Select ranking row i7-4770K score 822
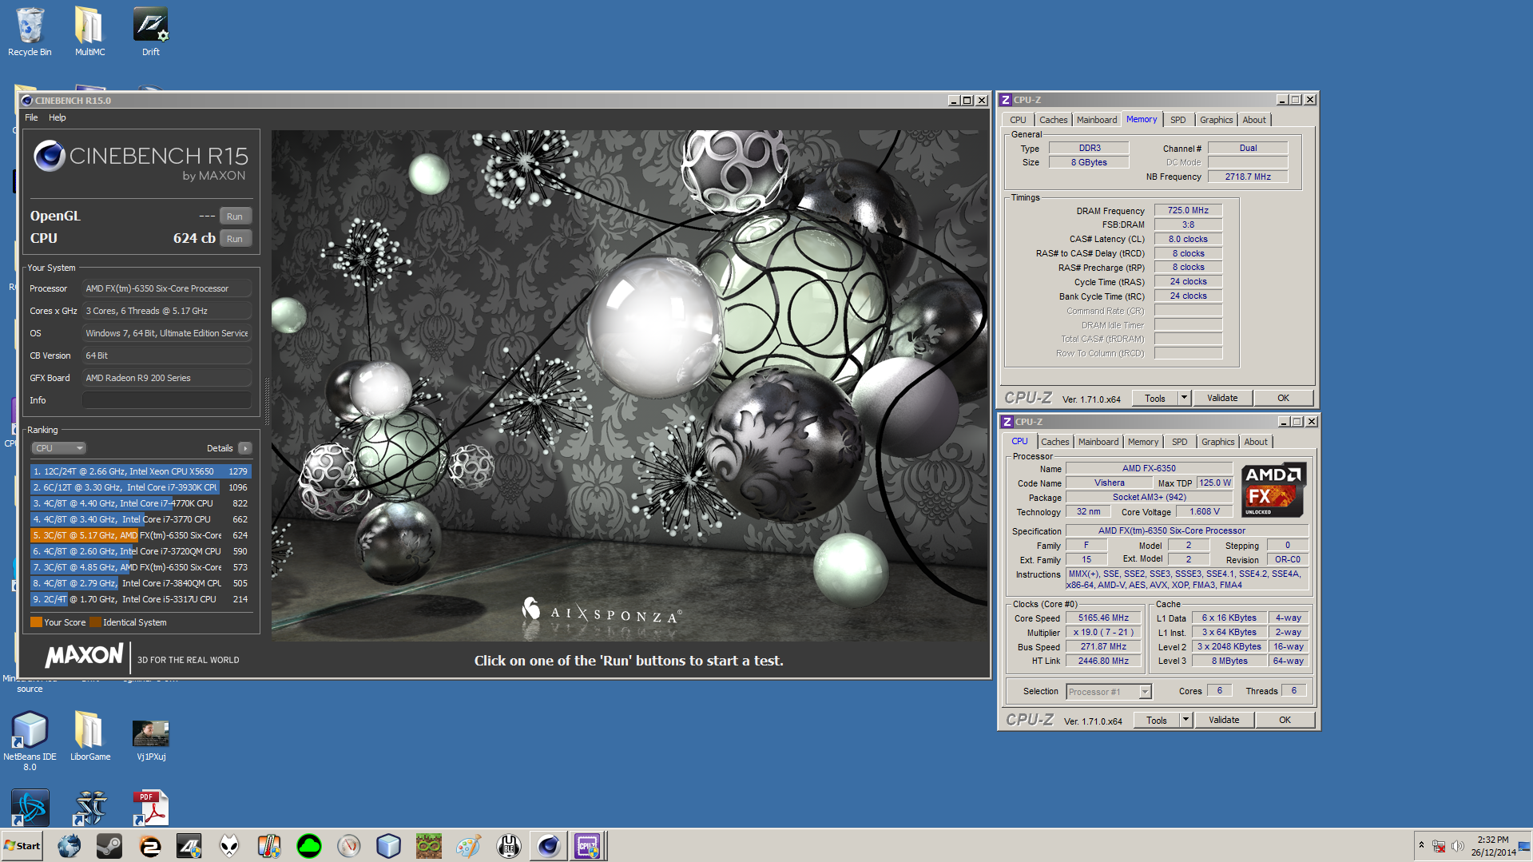 coord(141,503)
